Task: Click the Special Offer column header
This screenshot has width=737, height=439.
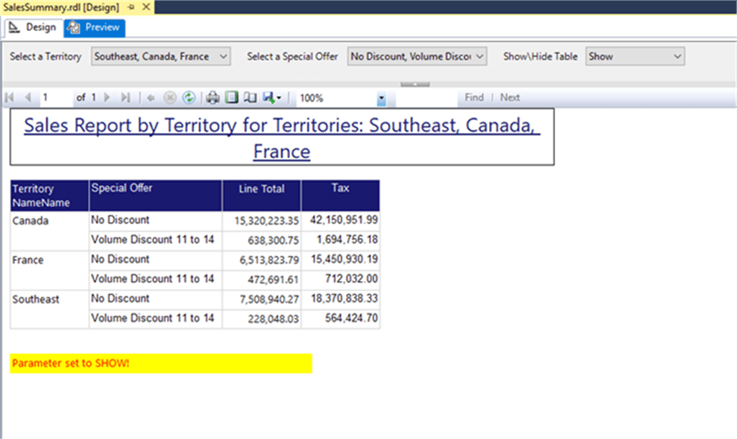Action: [155, 195]
